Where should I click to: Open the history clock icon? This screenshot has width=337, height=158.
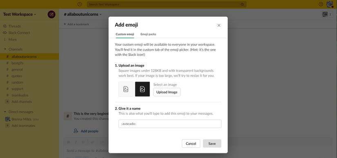click(x=80, y=4)
